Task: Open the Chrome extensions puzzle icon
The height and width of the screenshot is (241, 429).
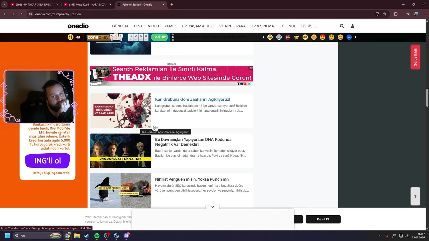Action: (396, 14)
